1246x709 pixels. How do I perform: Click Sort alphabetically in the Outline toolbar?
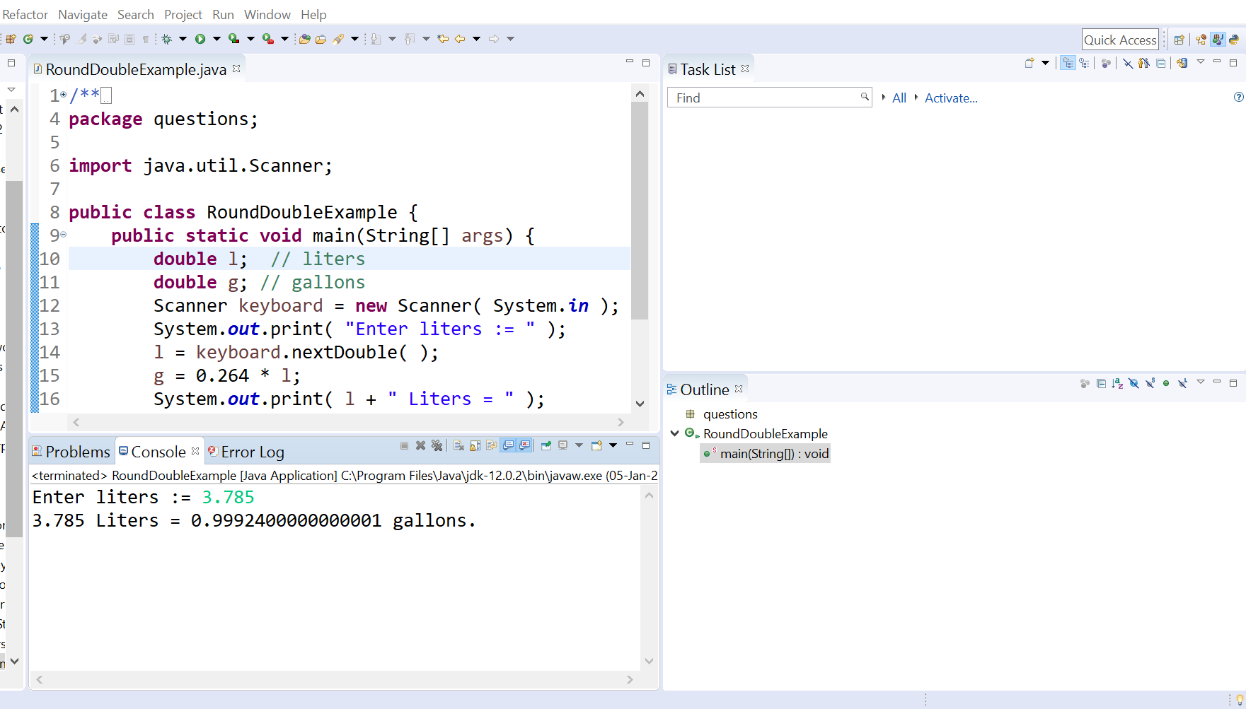click(x=1117, y=383)
